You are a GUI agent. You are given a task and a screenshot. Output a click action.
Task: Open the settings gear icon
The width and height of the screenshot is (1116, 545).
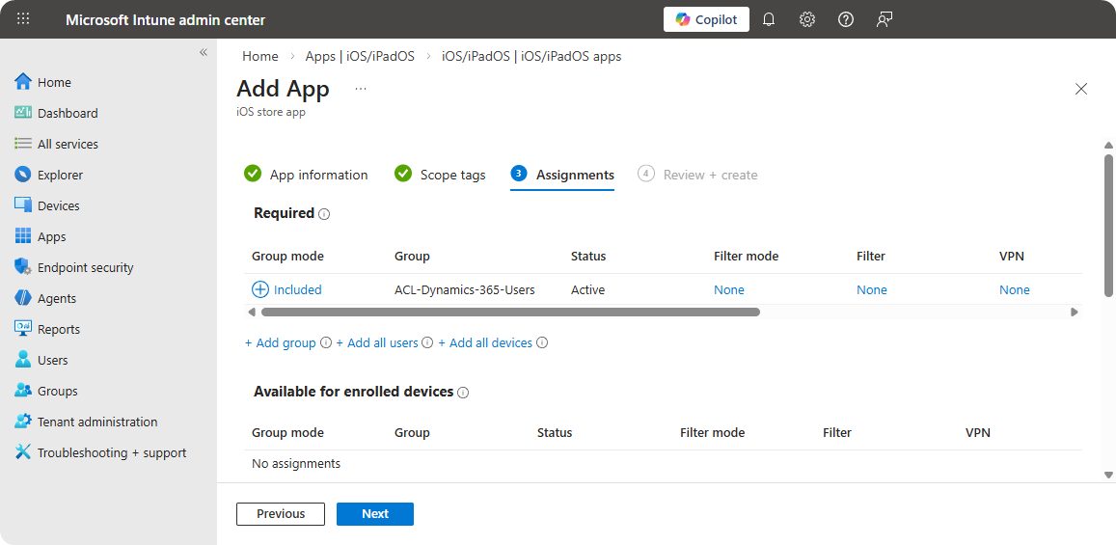coord(807,19)
